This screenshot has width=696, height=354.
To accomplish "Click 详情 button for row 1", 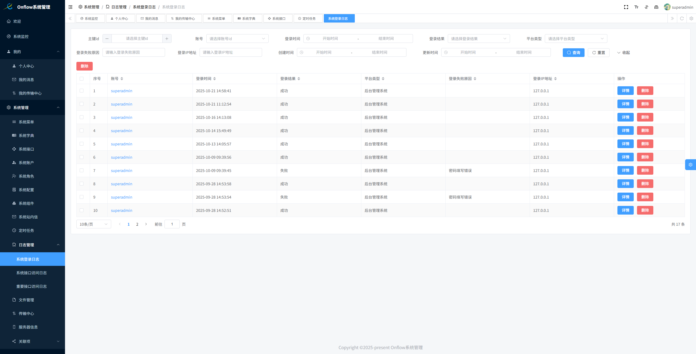I will (x=625, y=91).
